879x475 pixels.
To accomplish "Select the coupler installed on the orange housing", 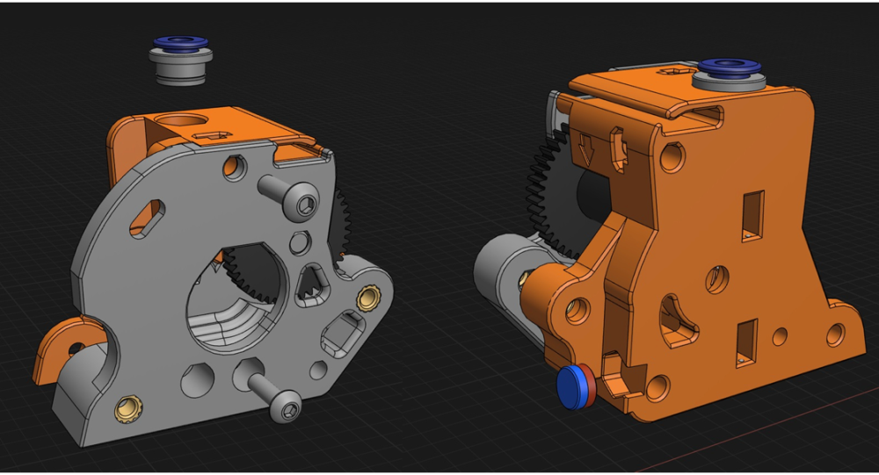I will pyautogui.click(x=729, y=74).
